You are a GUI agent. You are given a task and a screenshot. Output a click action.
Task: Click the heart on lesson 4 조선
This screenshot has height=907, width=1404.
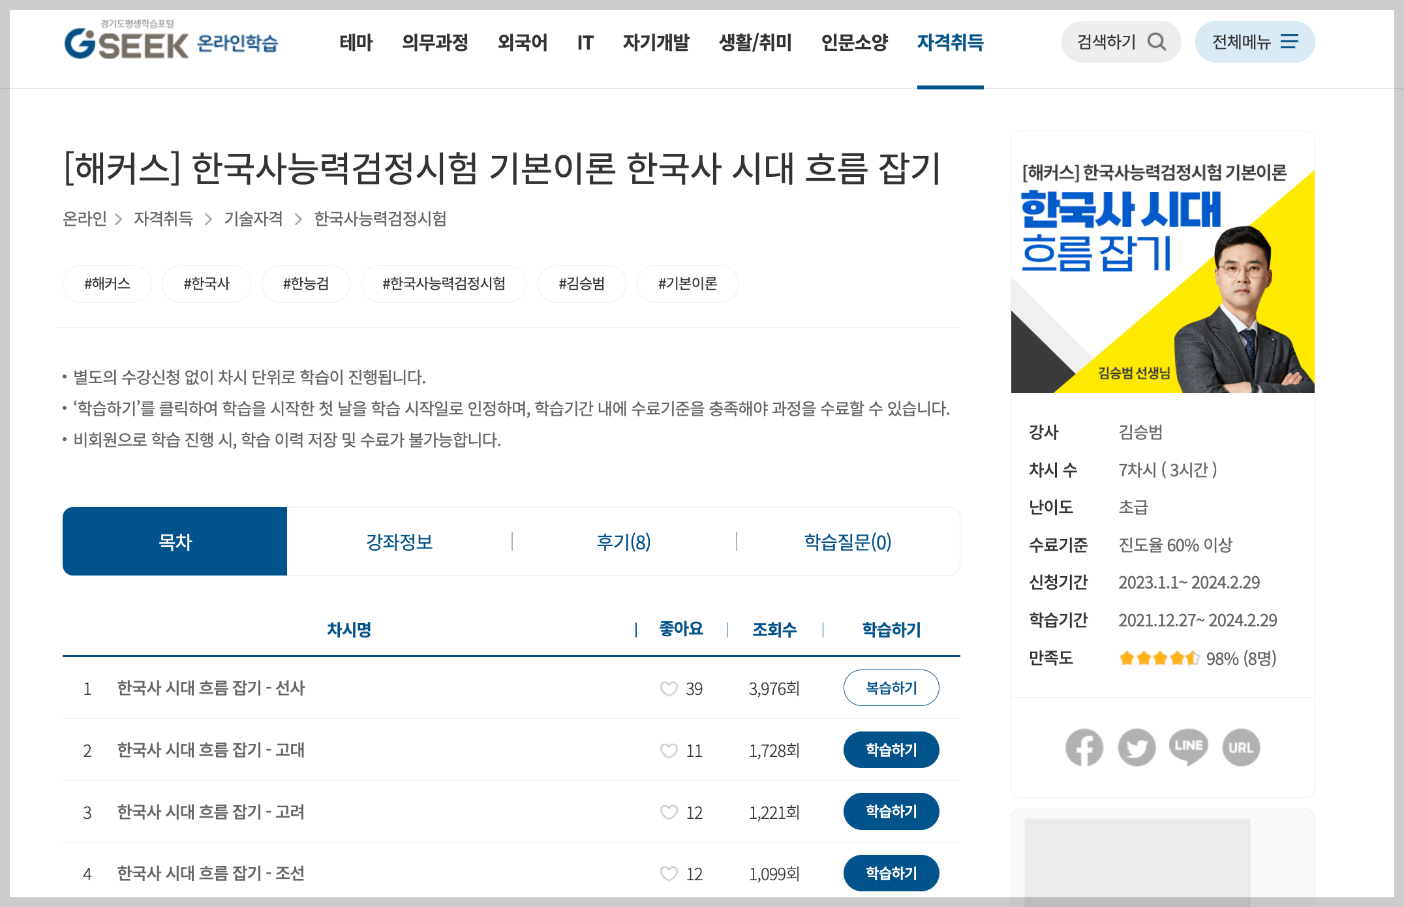point(669,873)
